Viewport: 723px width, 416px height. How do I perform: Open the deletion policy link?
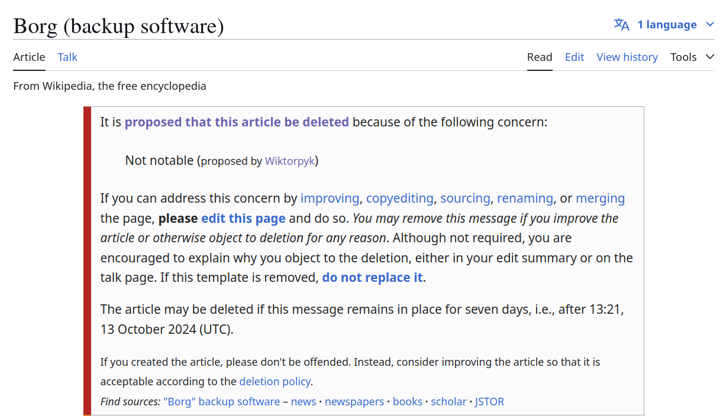click(275, 382)
